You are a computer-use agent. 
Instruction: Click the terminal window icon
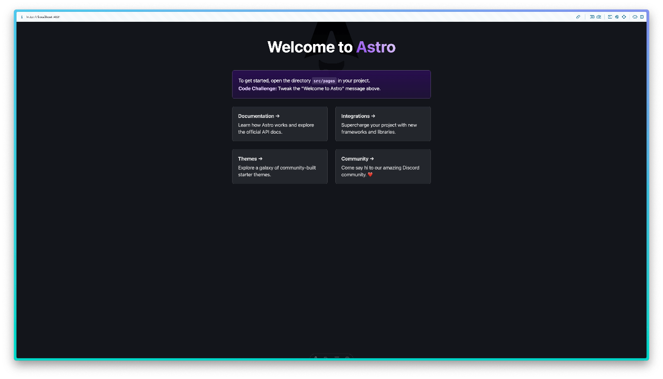(609, 17)
